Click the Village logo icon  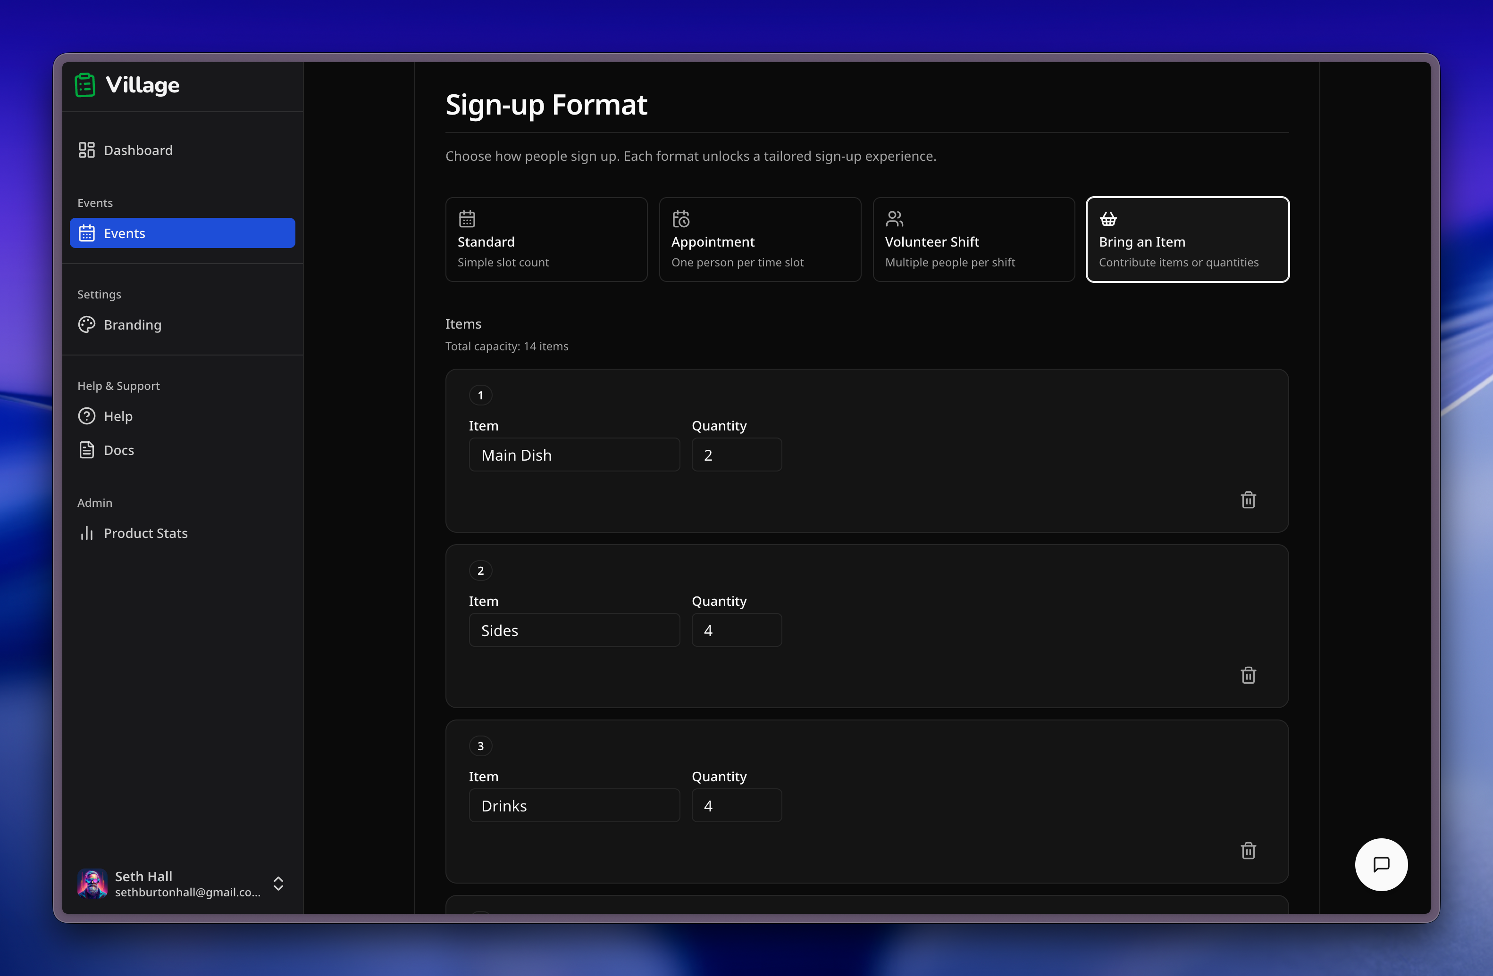(85, 84)
